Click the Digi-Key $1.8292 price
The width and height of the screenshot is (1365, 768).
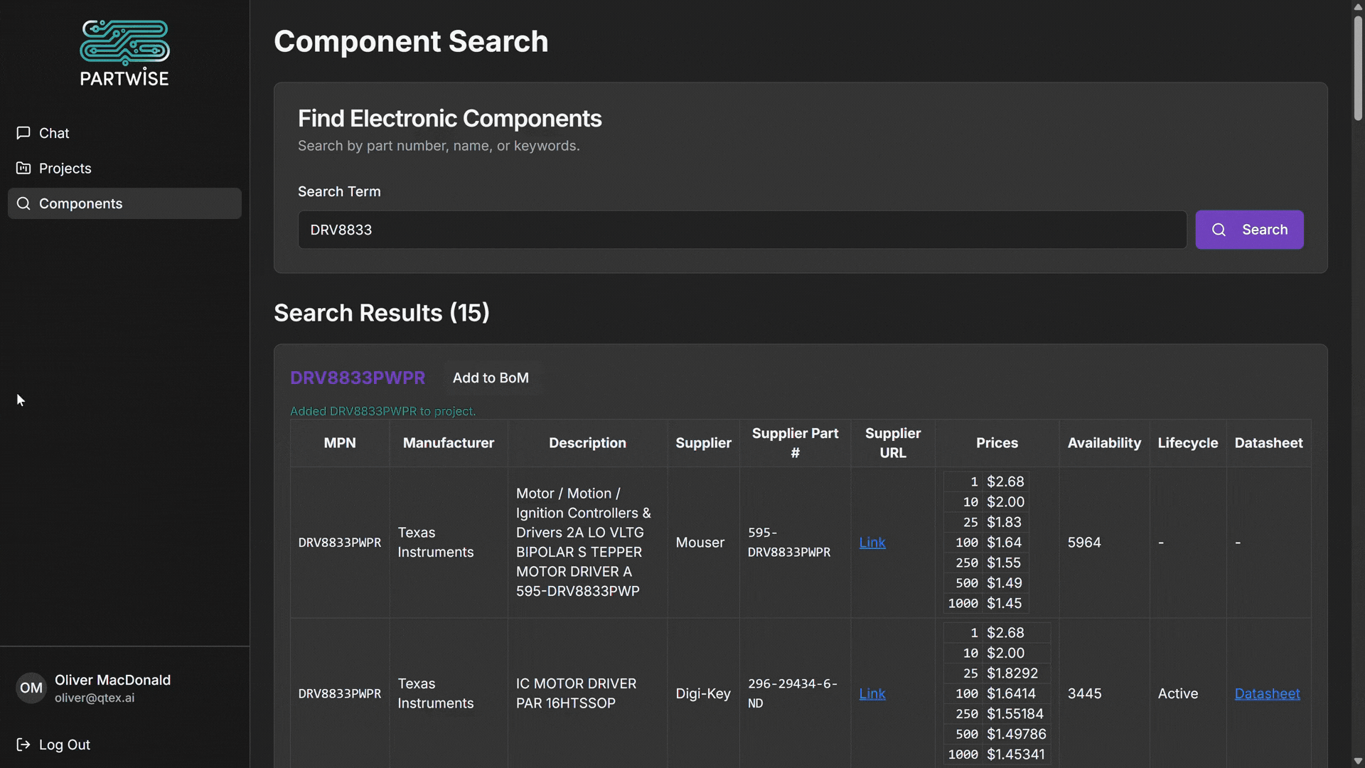(1012, 673)
